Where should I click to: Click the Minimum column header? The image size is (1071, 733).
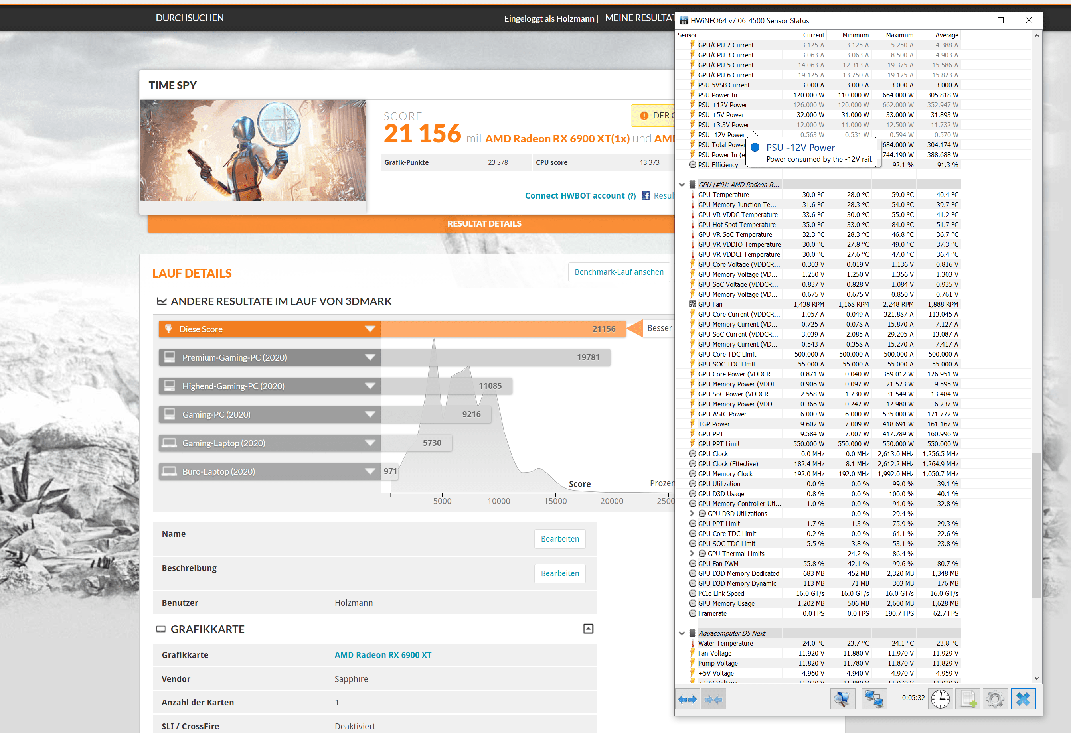click(849, 35)
